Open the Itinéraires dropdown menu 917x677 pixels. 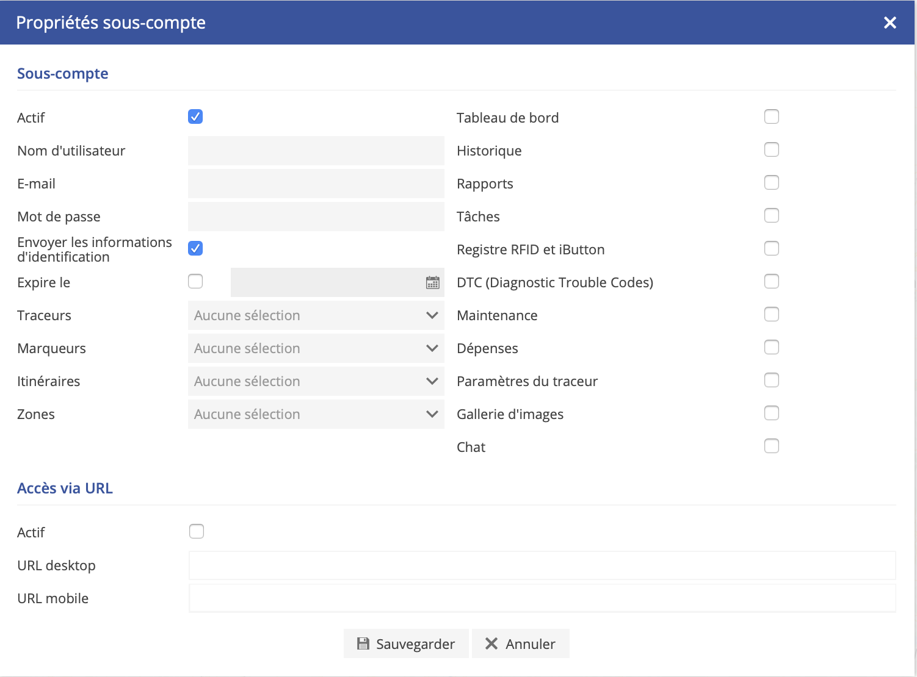click(x=316, y=381)
